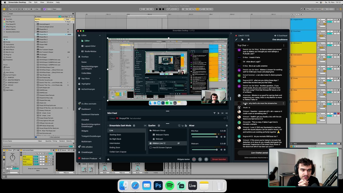Open the 1 Bar quantization dropdown
The height and width of the screenshot is (193, 343).
pos(38,9)
